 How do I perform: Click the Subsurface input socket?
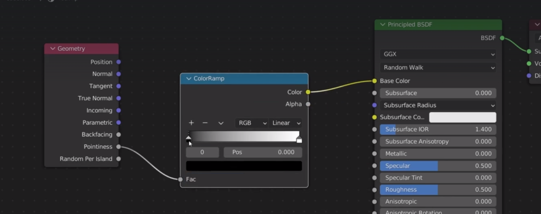pyautogui.click(x=375, y=93)
